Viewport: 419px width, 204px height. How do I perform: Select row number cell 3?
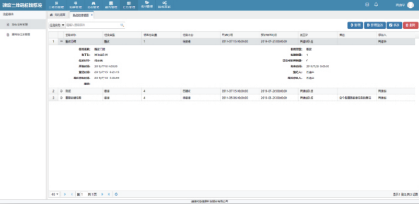pyautogui.click(x=53, y=98)
